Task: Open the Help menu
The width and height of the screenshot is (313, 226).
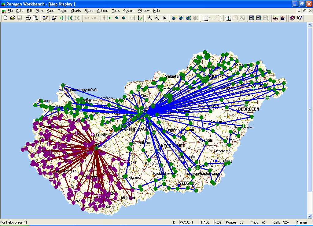Action: click(x=156, y=11)
